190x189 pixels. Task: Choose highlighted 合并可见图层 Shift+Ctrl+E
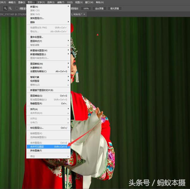point(48,147)
